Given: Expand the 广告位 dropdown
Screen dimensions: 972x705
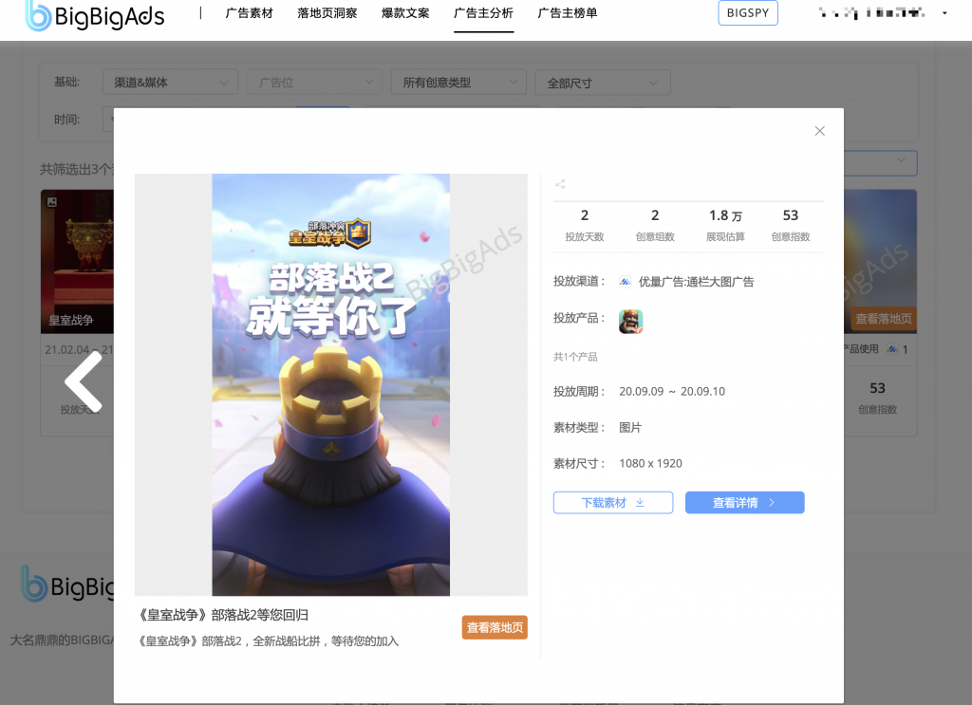Looking at the screenshot, I should click(x=315, y=83).
